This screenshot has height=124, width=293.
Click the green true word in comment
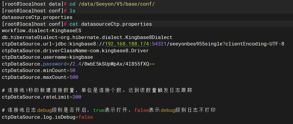coord(99,110)
